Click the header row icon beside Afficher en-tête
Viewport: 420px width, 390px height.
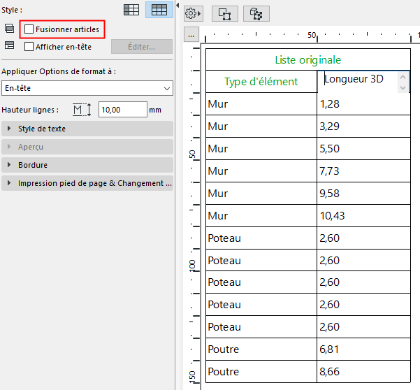click(x=9, y=46)
